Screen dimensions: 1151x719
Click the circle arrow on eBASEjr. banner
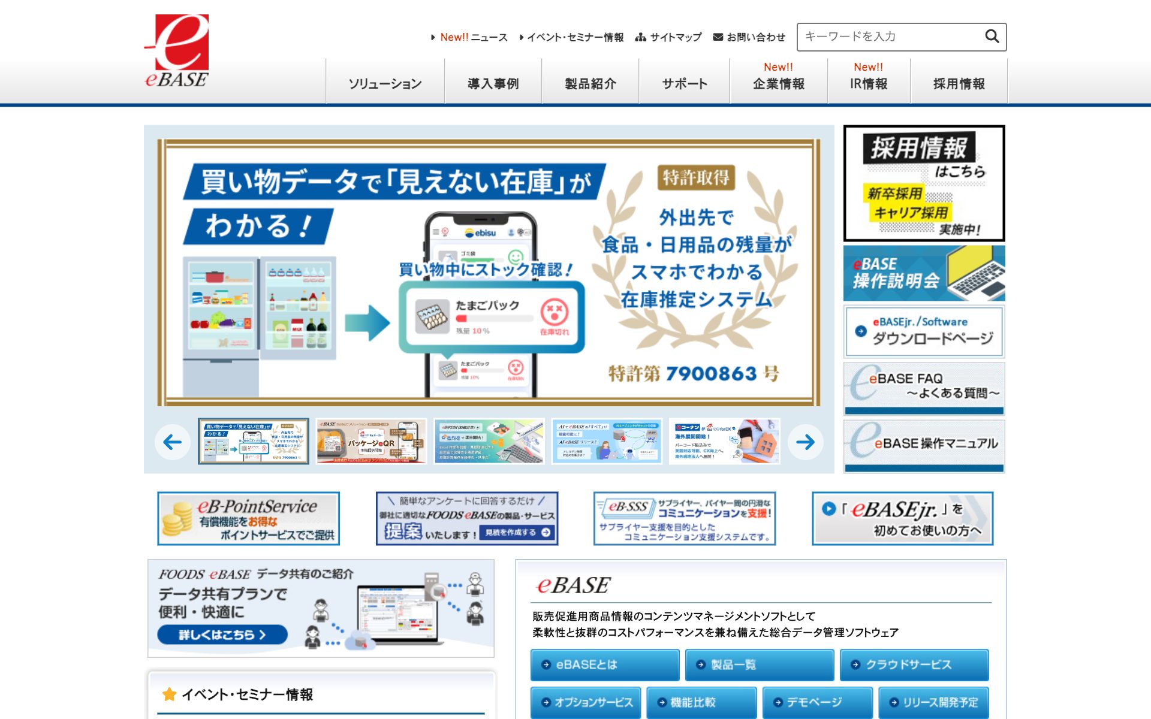tap(828, 509)
